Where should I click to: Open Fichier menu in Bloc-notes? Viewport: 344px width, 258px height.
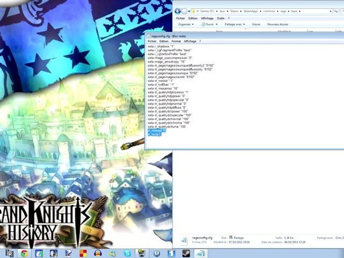click(x=152, y=41)
